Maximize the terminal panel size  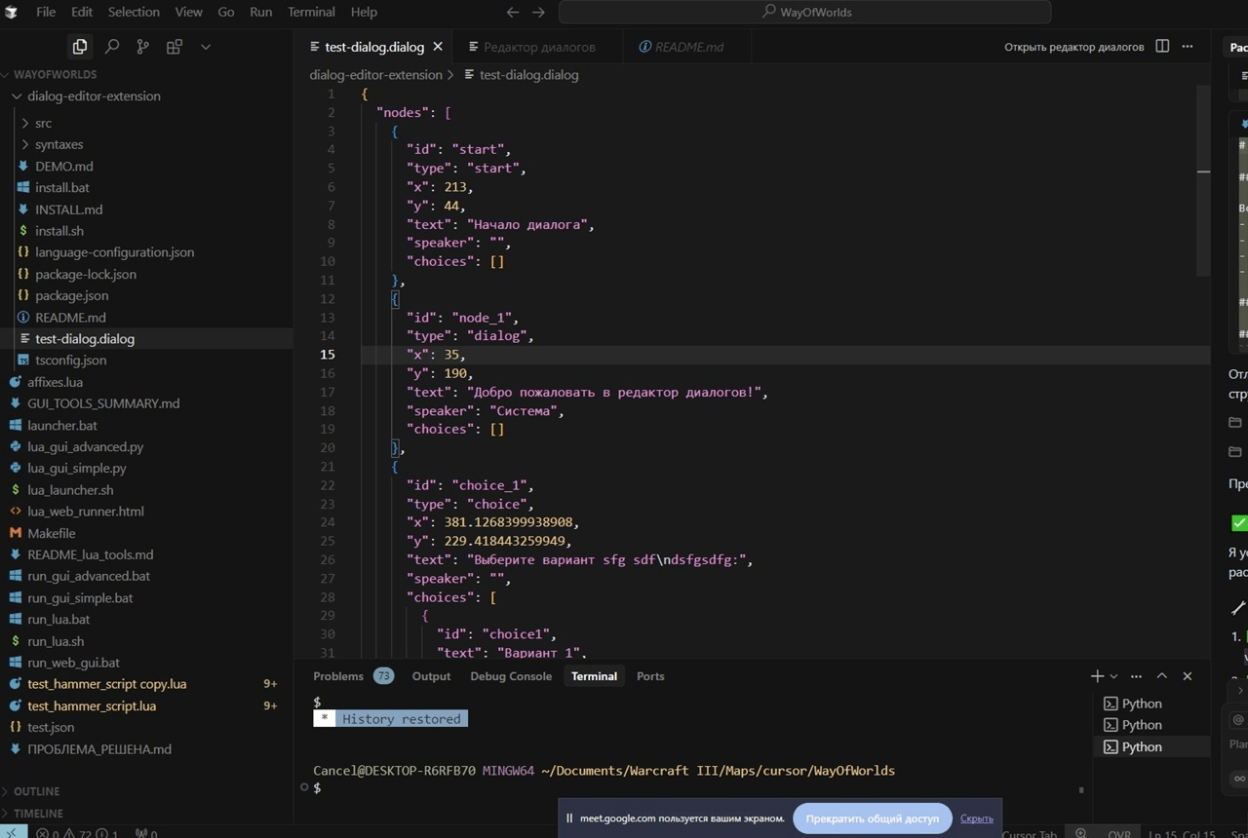tap(1161, 676)
